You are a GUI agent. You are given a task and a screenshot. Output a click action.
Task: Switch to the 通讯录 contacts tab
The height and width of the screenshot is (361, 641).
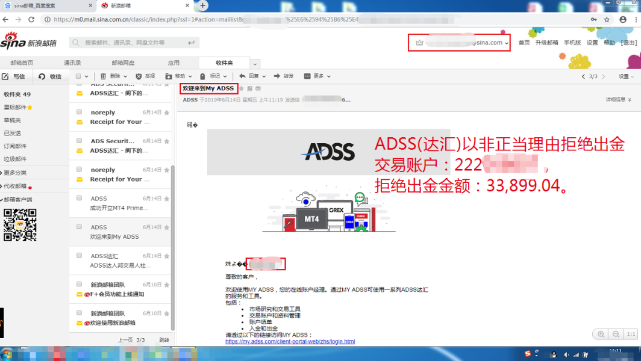pos(72,63)
